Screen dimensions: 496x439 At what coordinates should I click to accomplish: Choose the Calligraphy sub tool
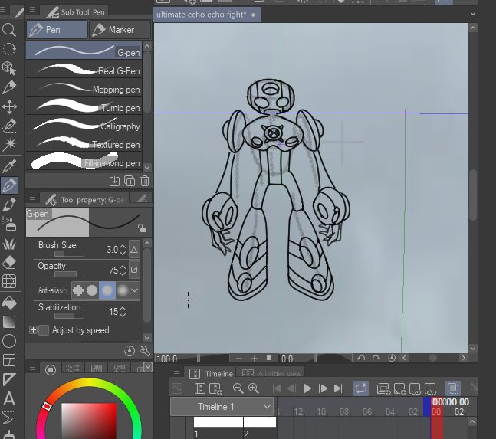[84, 125]
